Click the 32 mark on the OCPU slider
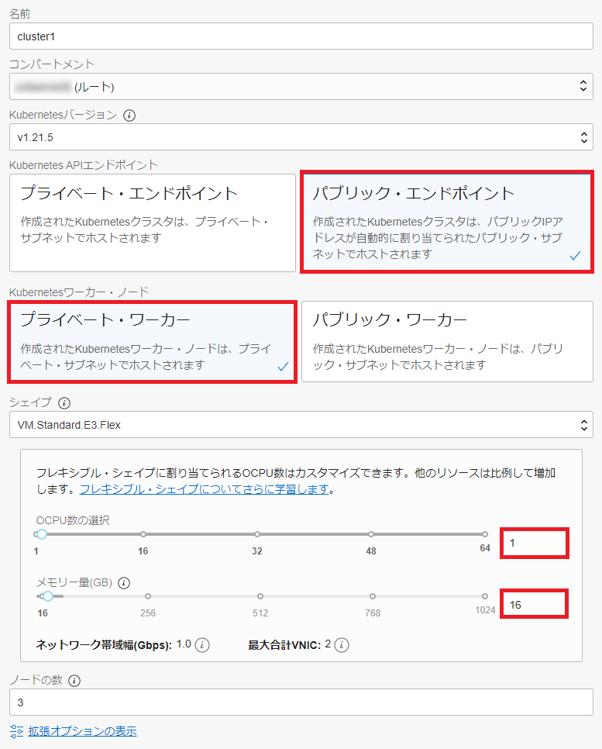 [x=257, y=534]
